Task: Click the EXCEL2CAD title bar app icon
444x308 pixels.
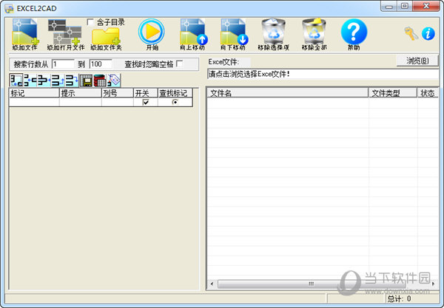Action: click(10, 8)
